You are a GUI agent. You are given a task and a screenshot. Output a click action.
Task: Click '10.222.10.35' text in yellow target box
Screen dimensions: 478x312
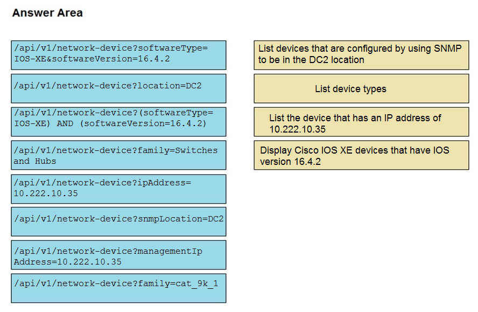point(297,129)
